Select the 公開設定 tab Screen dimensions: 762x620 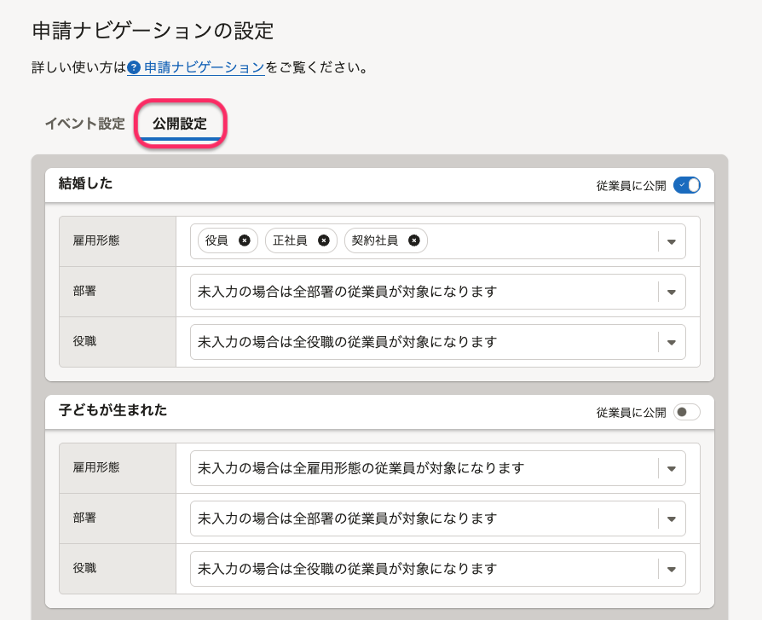[180, 124]
